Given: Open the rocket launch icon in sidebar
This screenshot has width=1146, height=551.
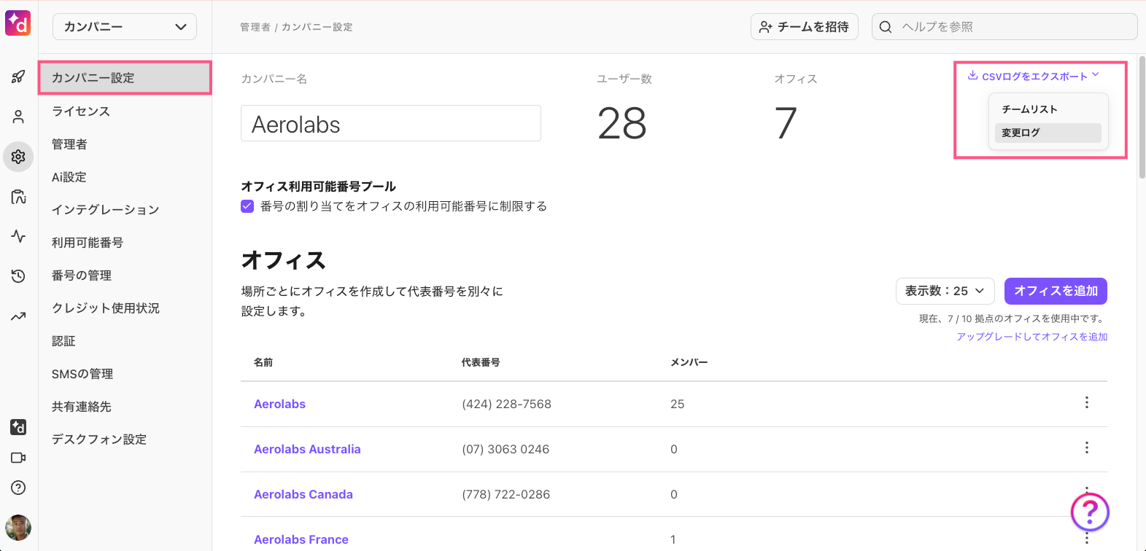Looking at the screenshot, I should tap(18, 77).
